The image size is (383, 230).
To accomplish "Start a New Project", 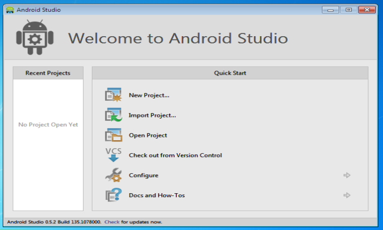I will 149,95.
